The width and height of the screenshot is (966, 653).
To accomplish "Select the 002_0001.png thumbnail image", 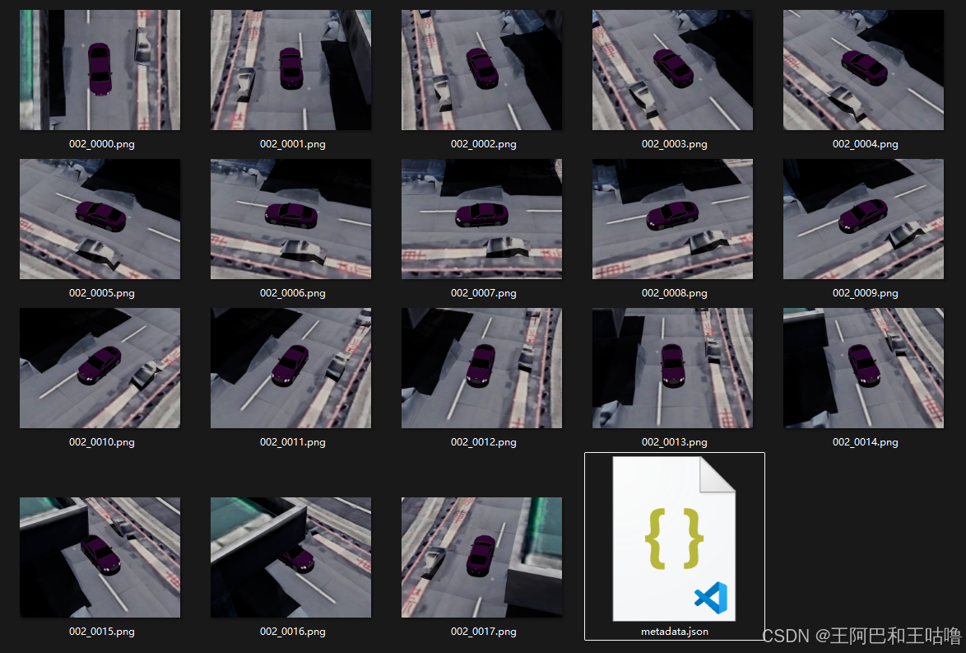I will [x=290, y=70].
